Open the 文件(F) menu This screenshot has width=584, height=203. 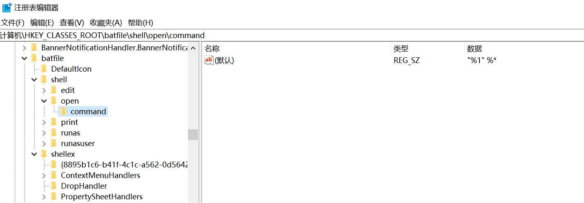tap(13, 23)
